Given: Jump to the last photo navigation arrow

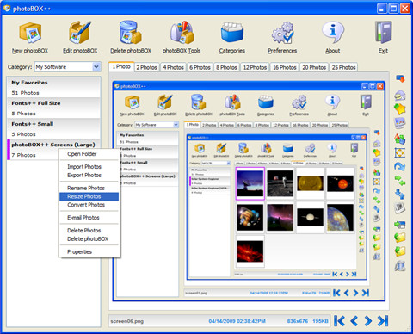Looking at the screenshot, I should tap(383, 321).
